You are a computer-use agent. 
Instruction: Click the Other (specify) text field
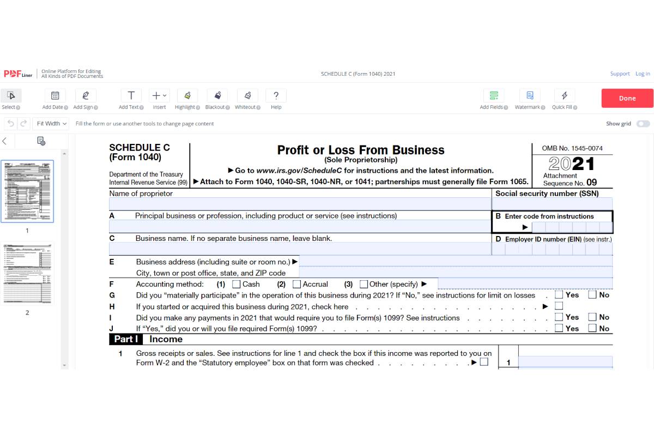525,283
